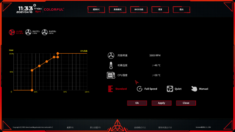Choose the Standard fan profile

(x=117, y=89)
